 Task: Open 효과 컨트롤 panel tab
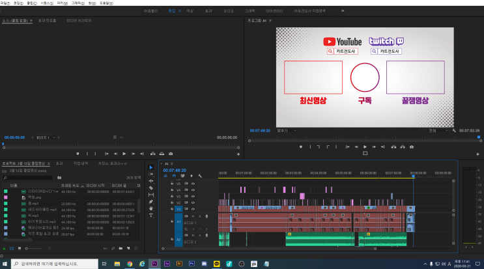pos(47,21)
